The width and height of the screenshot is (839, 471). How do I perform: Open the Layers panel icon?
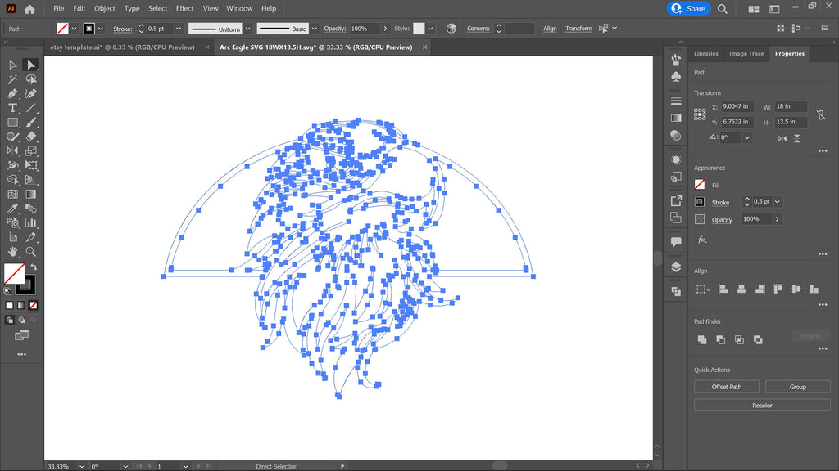(676, 267)
